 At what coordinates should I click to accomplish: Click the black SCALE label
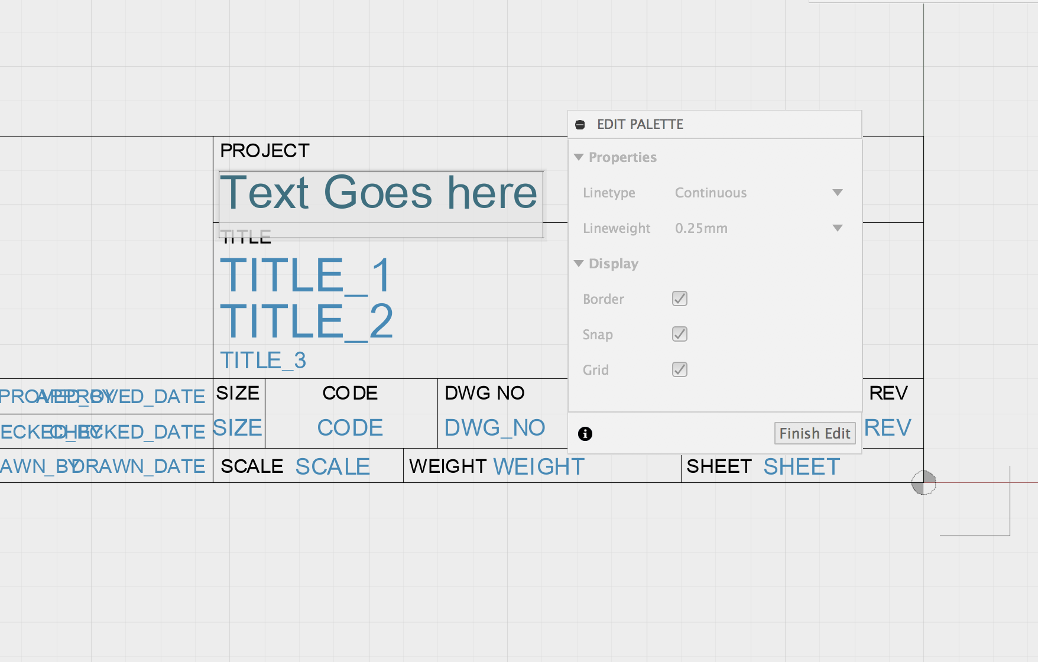pos(252,466)
